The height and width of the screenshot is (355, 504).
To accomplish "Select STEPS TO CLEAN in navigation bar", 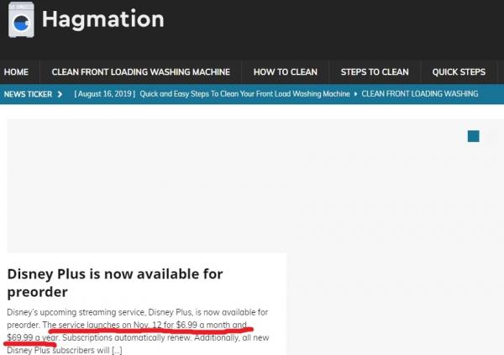I will coord(375,72).
